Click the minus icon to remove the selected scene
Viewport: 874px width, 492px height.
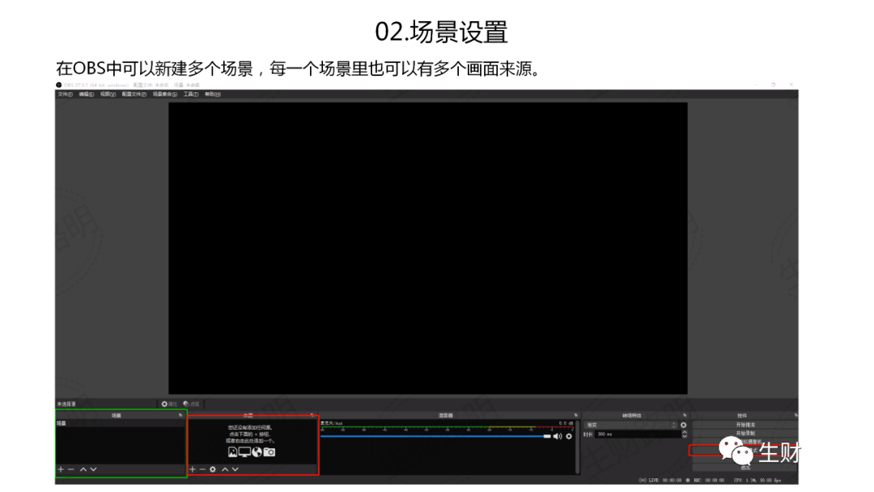coord(70,469)
